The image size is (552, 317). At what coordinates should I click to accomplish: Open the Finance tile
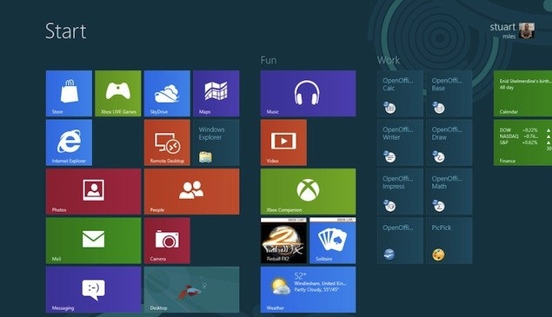522,142
